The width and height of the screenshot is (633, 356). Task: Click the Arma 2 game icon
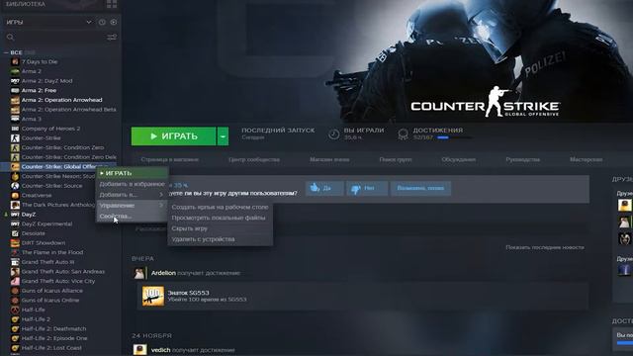(15, 71)
